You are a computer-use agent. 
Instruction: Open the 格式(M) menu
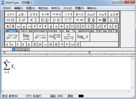tap(43, 8)
